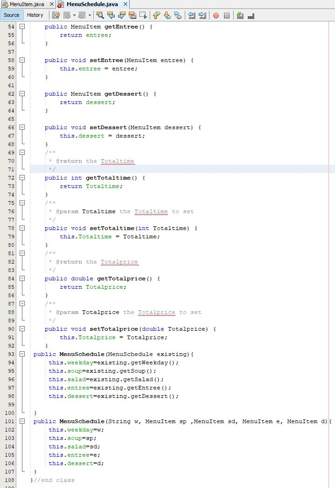Collapse the getTotaltime method fold
335x488 pixels.
[22, 178]
